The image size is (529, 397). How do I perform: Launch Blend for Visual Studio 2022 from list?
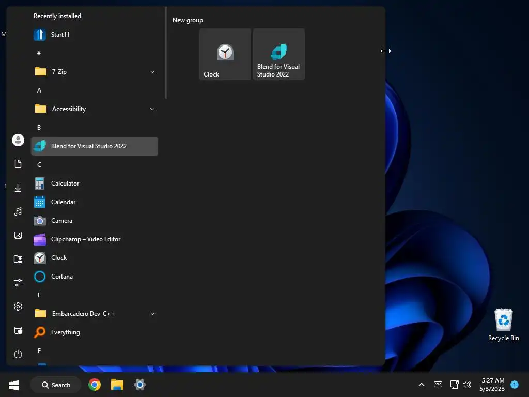(95, 146)
